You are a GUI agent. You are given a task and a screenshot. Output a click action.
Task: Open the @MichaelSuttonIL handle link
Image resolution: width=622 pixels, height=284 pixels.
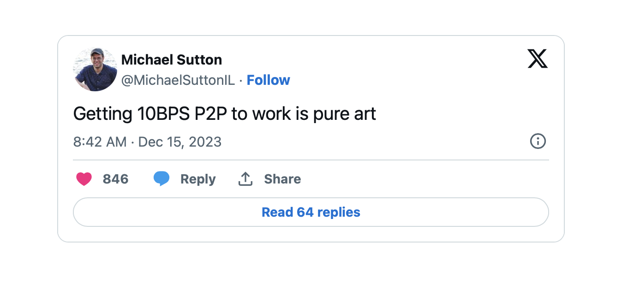178,80
